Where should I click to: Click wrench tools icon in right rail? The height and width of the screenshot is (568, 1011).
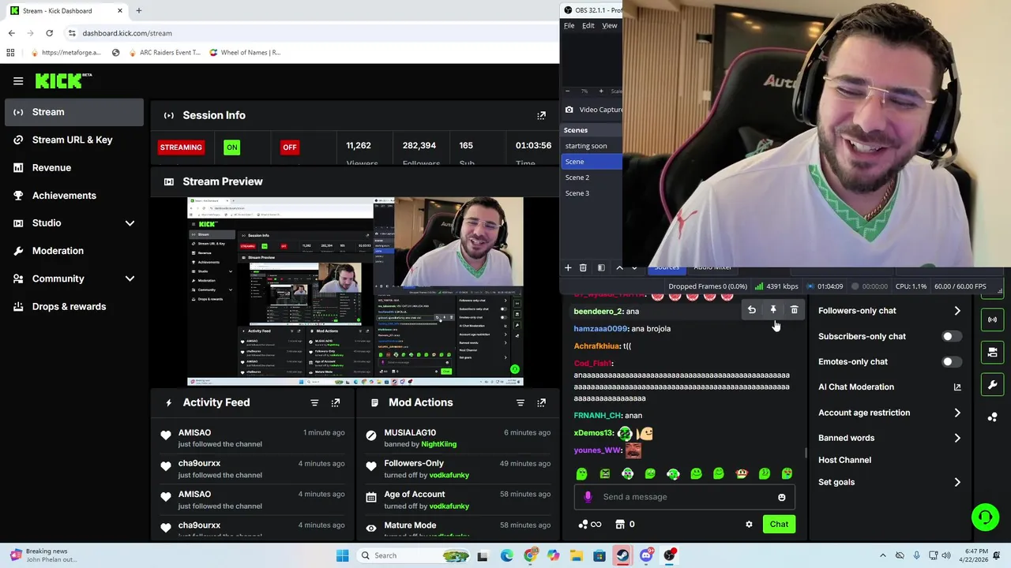point(992,385)
